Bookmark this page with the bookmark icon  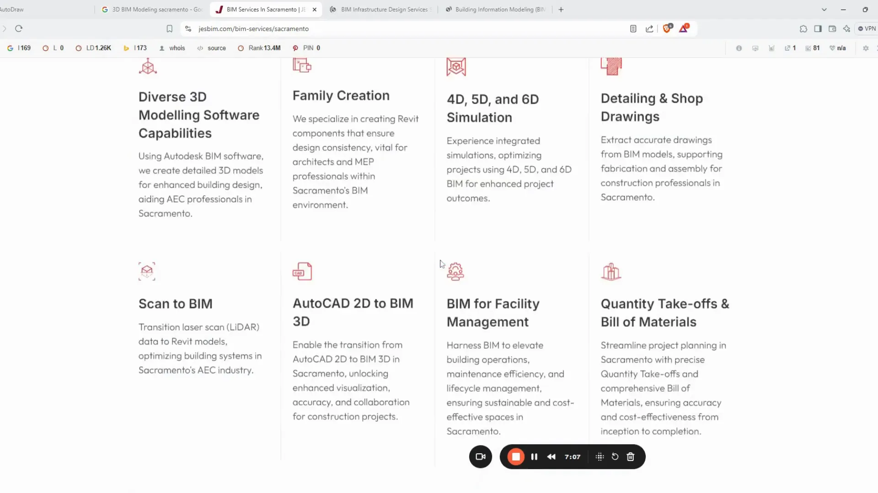tap(170, 29)
